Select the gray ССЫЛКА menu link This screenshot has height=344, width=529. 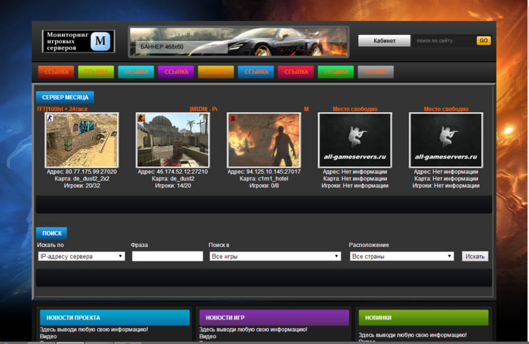(376, 72)
